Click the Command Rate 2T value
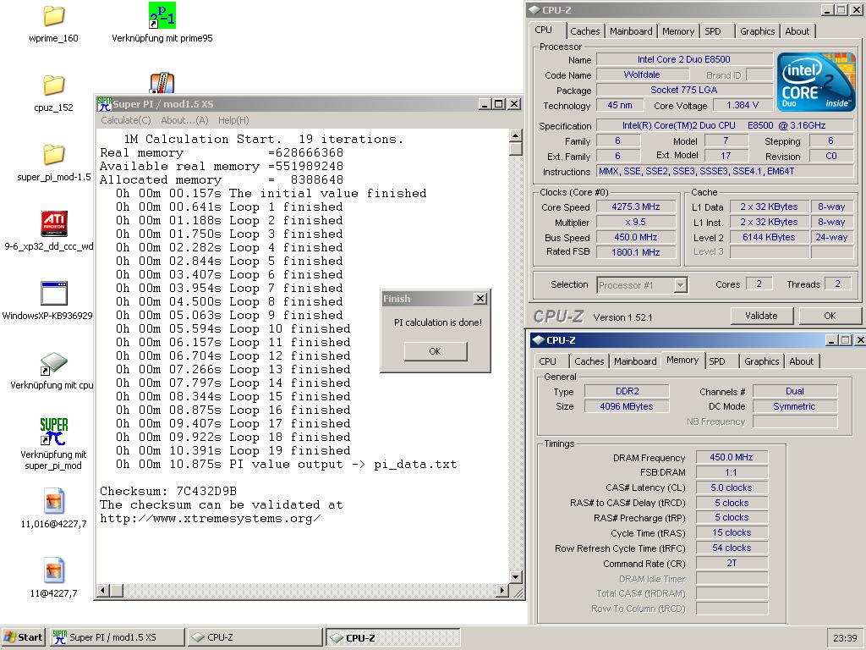Viewport: 866px width, 650px height. 732,563
